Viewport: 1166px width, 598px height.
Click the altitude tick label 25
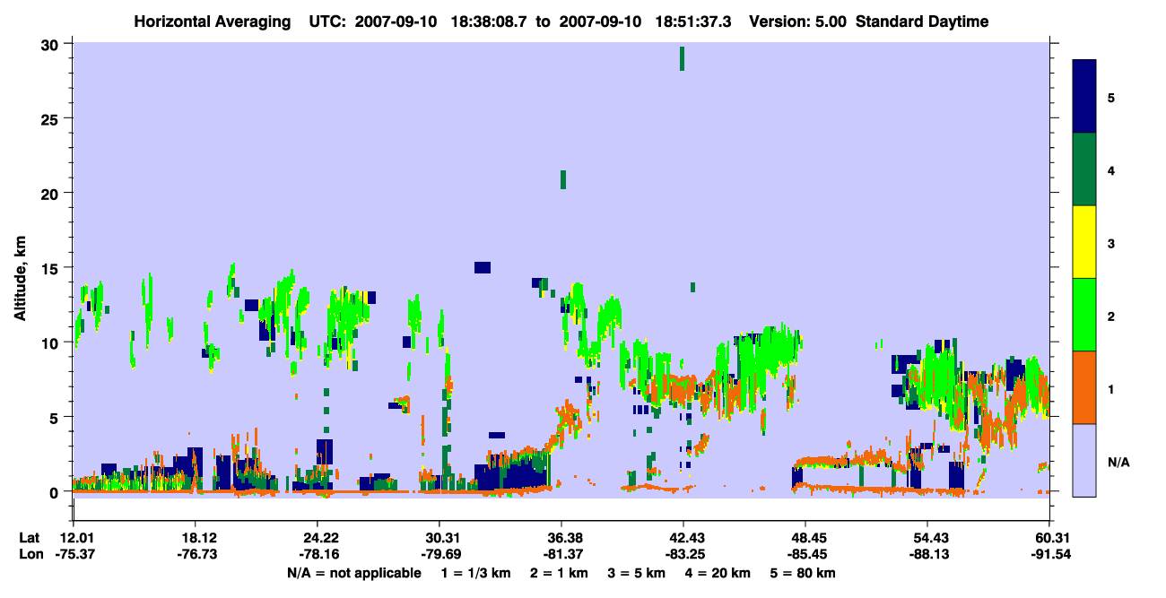tap(52, 119)
